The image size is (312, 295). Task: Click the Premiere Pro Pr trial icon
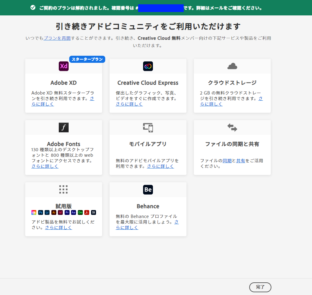(67, 212)
